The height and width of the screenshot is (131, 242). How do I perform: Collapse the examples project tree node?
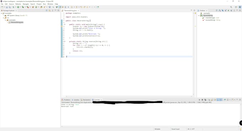coord(1,14)
